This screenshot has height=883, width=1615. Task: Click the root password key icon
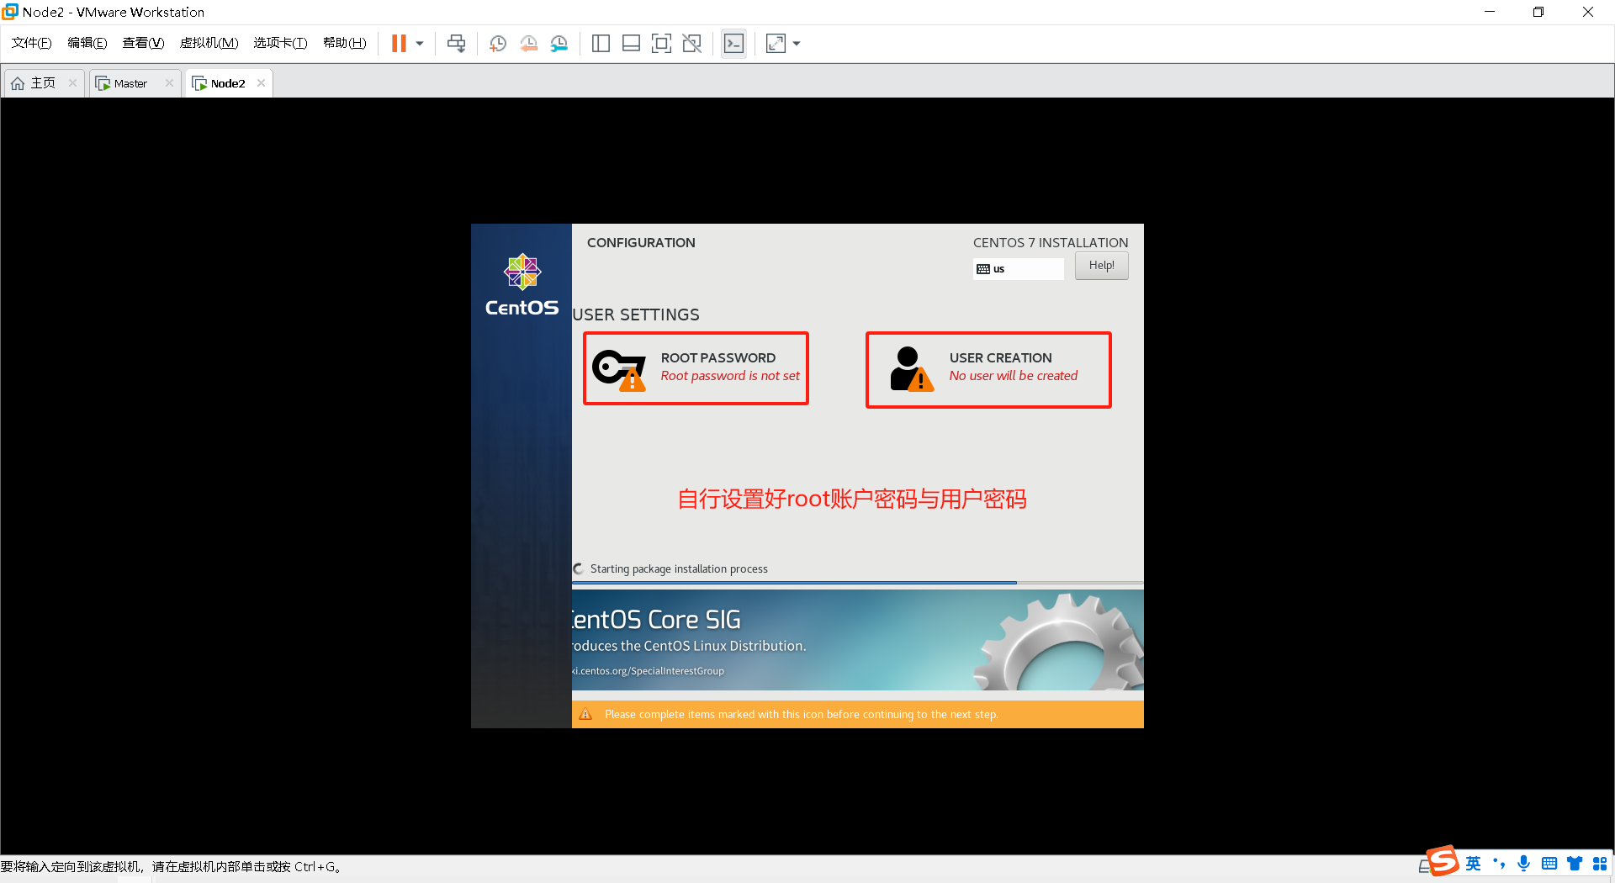coord(619,370)
